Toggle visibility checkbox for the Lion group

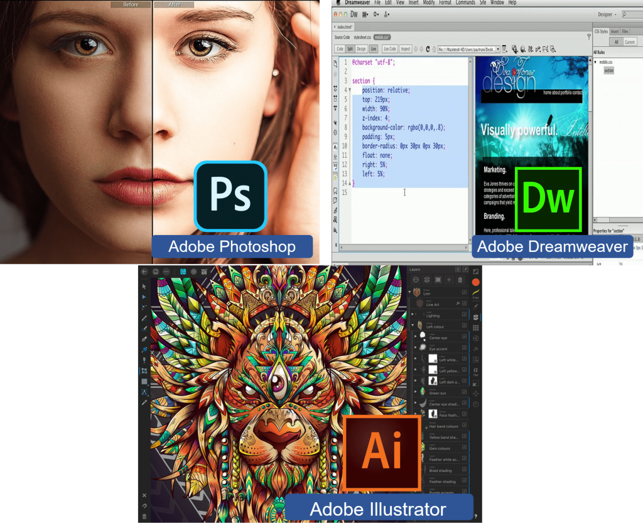point(464,292)
